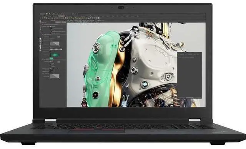This screenshot has width=246, height=149.
Task: Click the left button at the side panel's top
Action: click(x=58, y=22)
